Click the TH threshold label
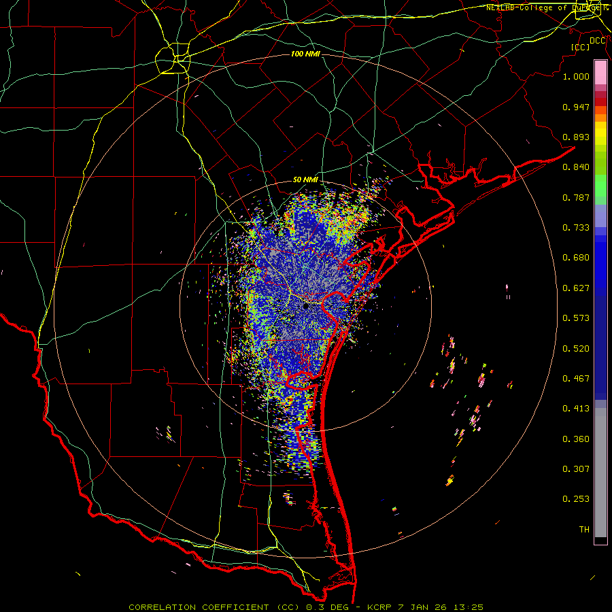 584,530
